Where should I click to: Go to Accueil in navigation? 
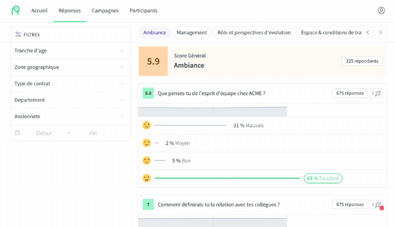coord(39,11)
